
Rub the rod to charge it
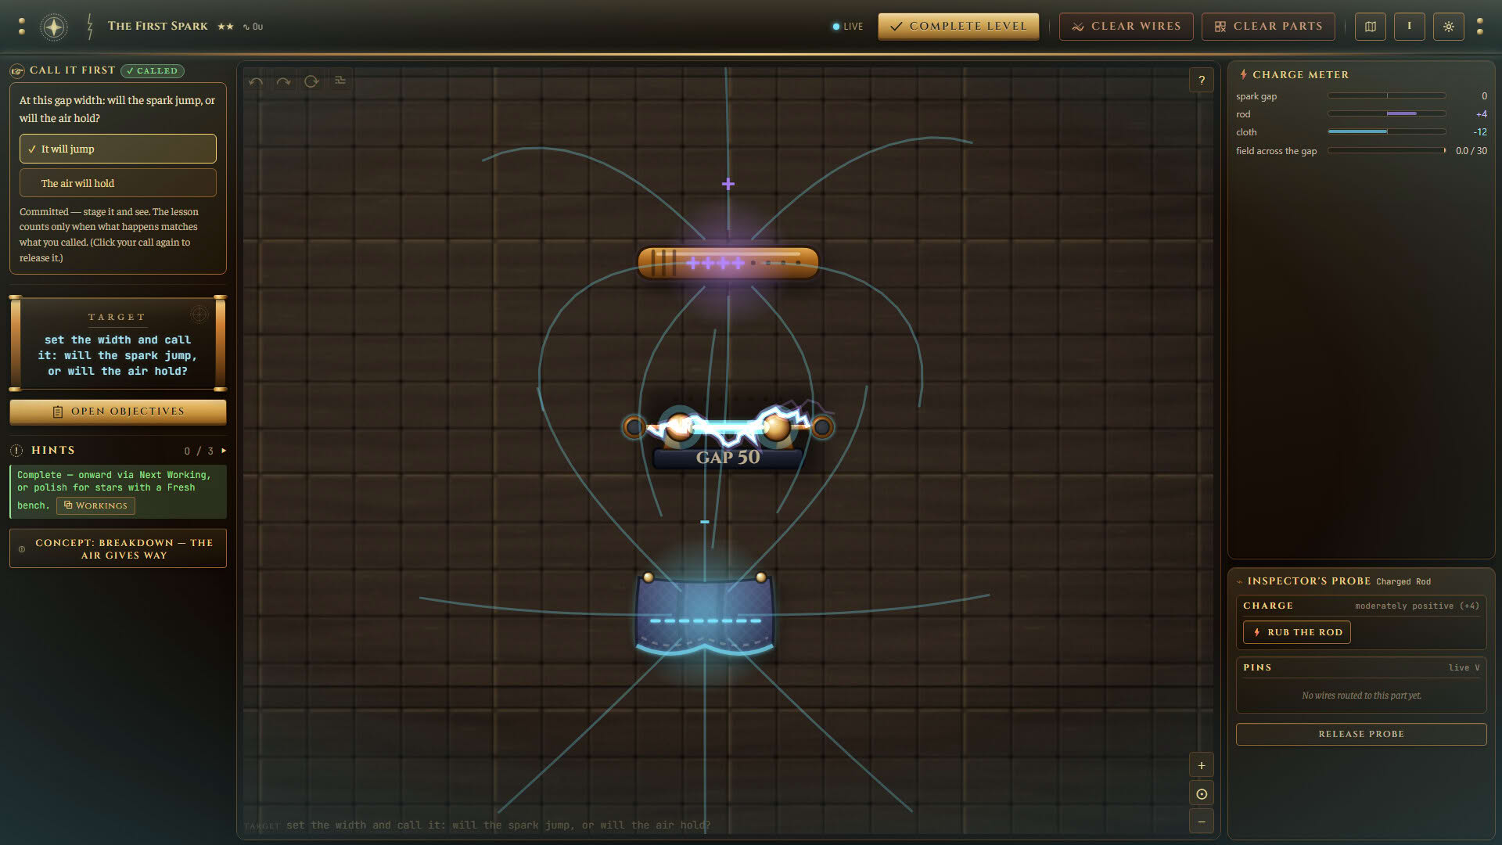(1297, 632)
